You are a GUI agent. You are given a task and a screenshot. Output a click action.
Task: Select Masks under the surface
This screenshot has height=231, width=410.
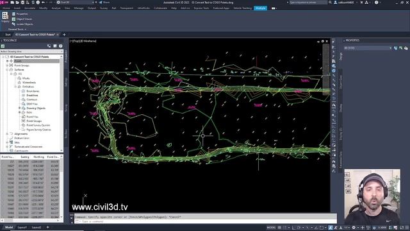pyautogui.click(x=26, y=78)
